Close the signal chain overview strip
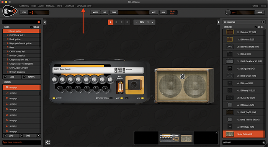Viewport: 268px width, 147px height. (217, 132)
